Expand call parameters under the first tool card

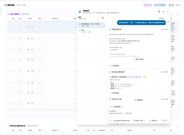point(115,66)
